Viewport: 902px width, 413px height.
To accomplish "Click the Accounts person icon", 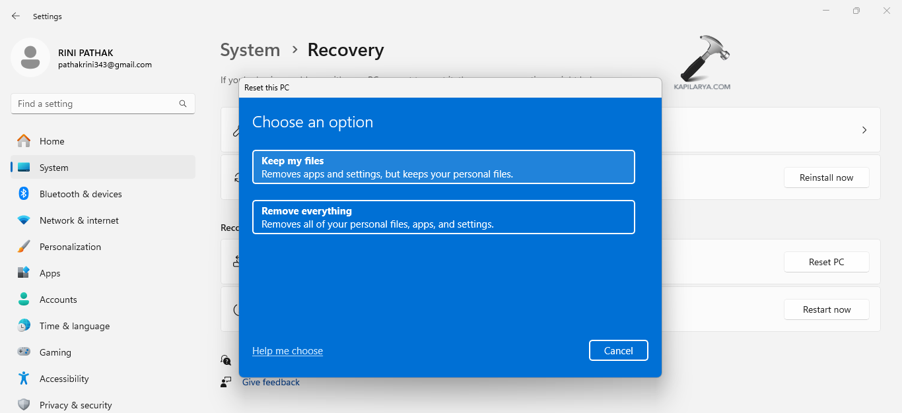I will tap(24, 300).
